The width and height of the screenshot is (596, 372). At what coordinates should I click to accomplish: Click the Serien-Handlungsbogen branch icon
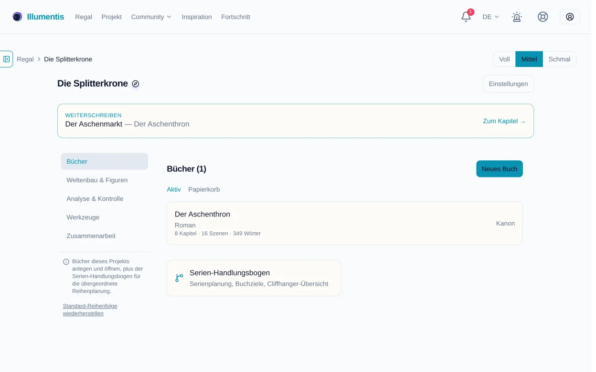tap(179, 278)
